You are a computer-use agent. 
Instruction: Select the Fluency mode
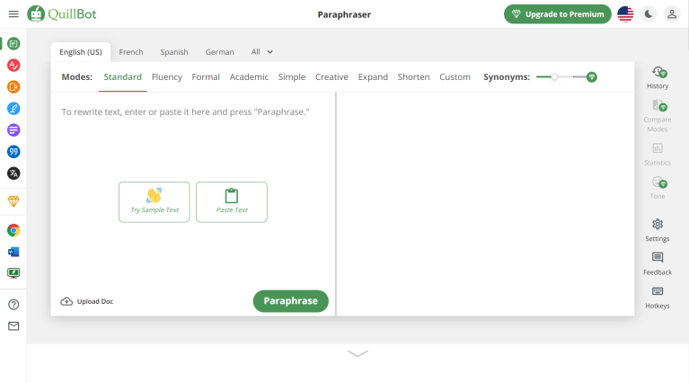point(167,77)
